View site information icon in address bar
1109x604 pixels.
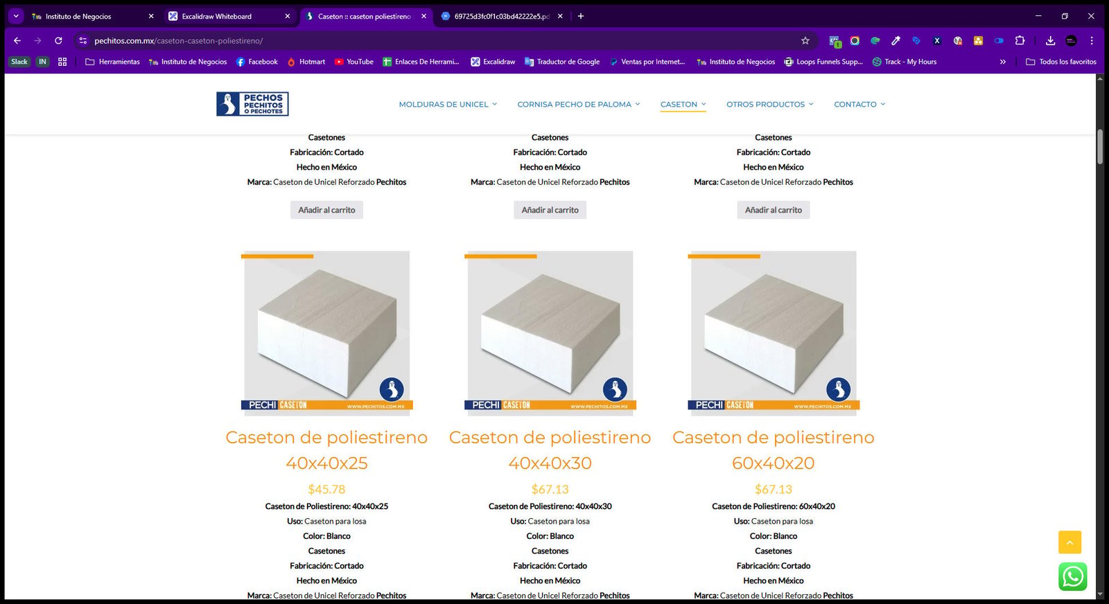coord(83,41)
